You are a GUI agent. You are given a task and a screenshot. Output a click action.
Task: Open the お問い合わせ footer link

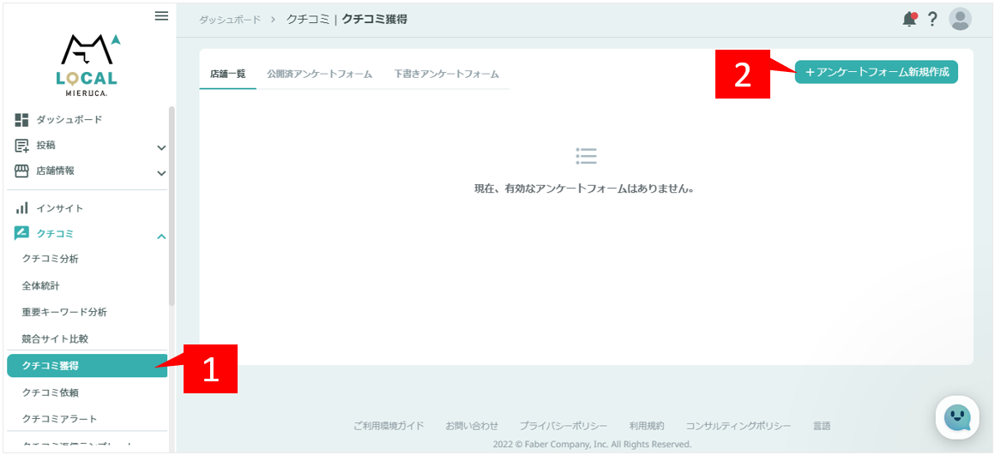click(472, 426)
